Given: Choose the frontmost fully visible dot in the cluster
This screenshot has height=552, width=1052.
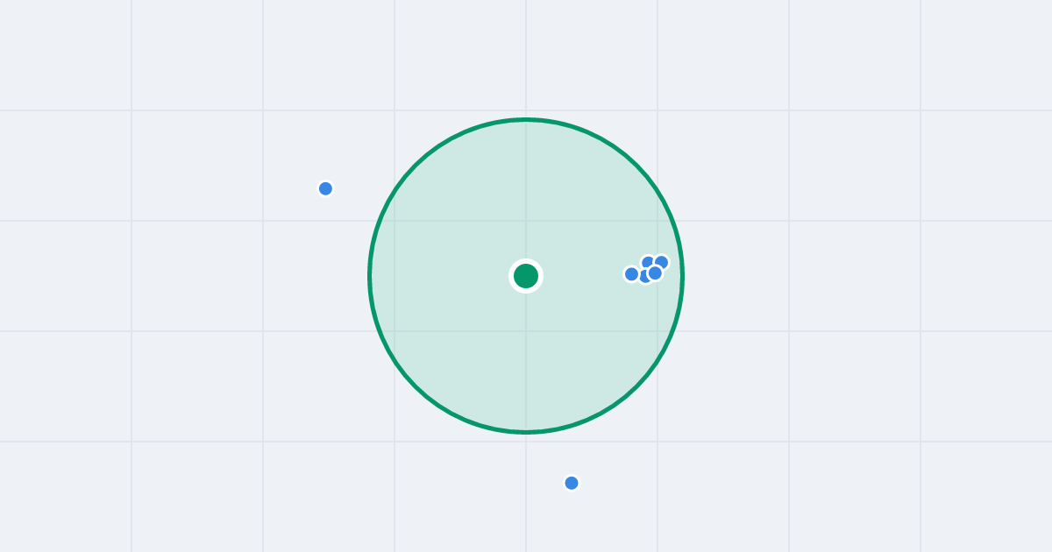Looking at the screenshot, I should click(x=655, y=273).
